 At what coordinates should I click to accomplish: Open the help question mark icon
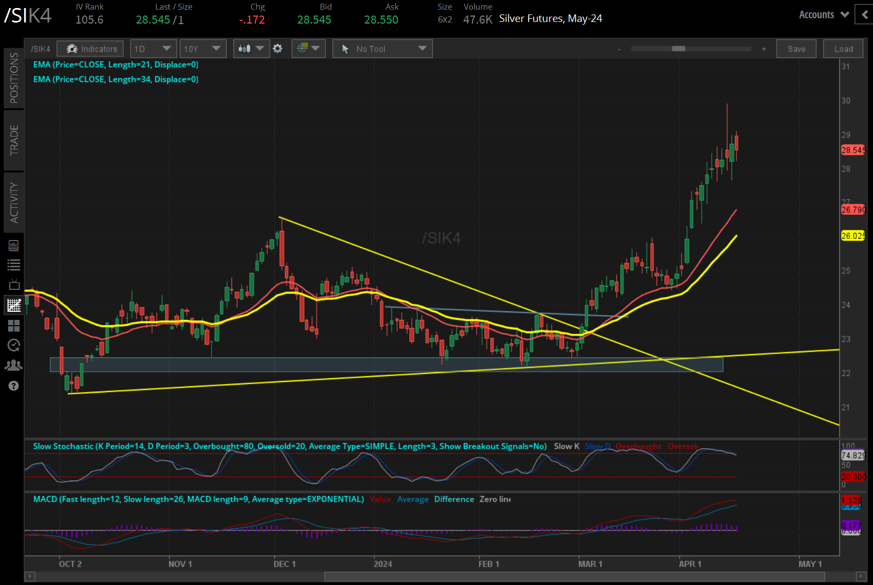click(x=14, y=386)
